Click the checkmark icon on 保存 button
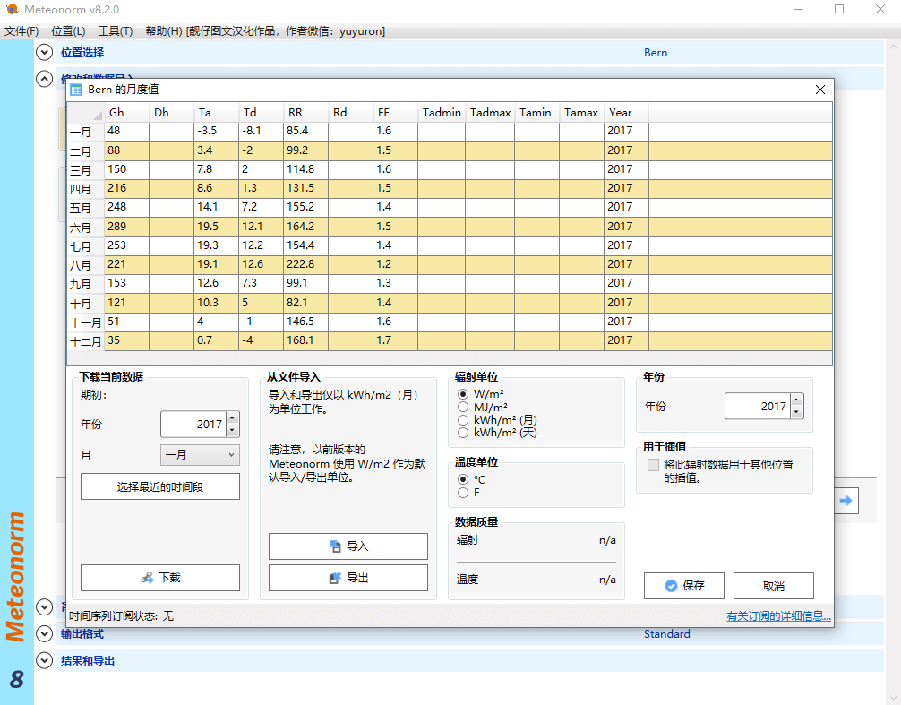Viewport: 901px width, 705px height. tap(671, 586)
